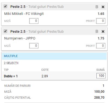Viewport: 108px width, 103px height.
Task: Open the MULTIPLE section header
Action: click(x=54, y=56)
